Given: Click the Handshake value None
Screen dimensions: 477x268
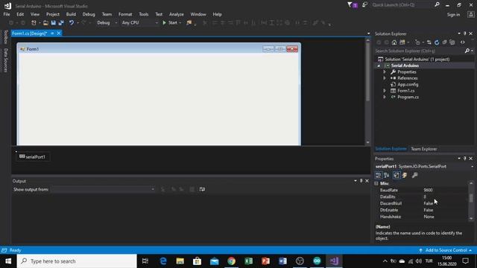Looking at the screenshot, I should click(x=429, y=217).
